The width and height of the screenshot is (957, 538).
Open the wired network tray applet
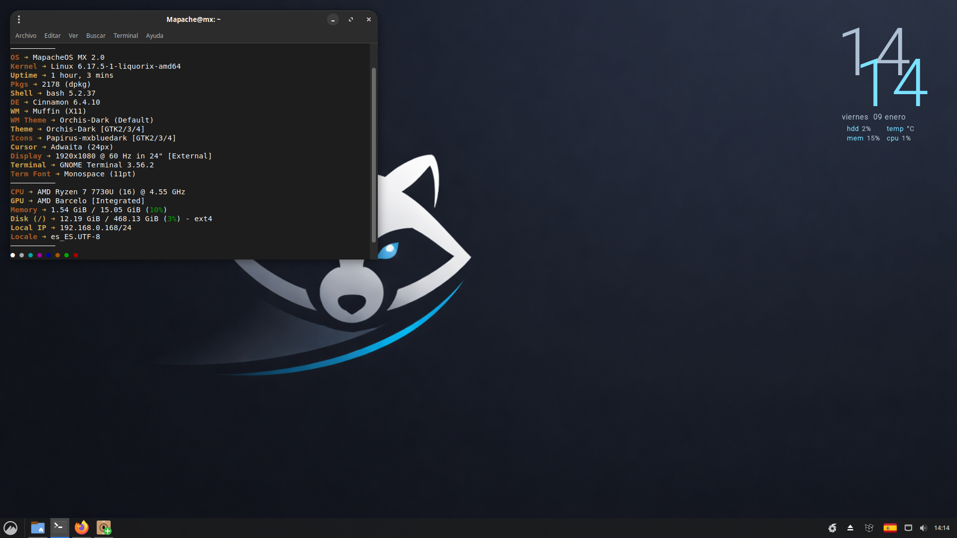(x=909, y=528)
